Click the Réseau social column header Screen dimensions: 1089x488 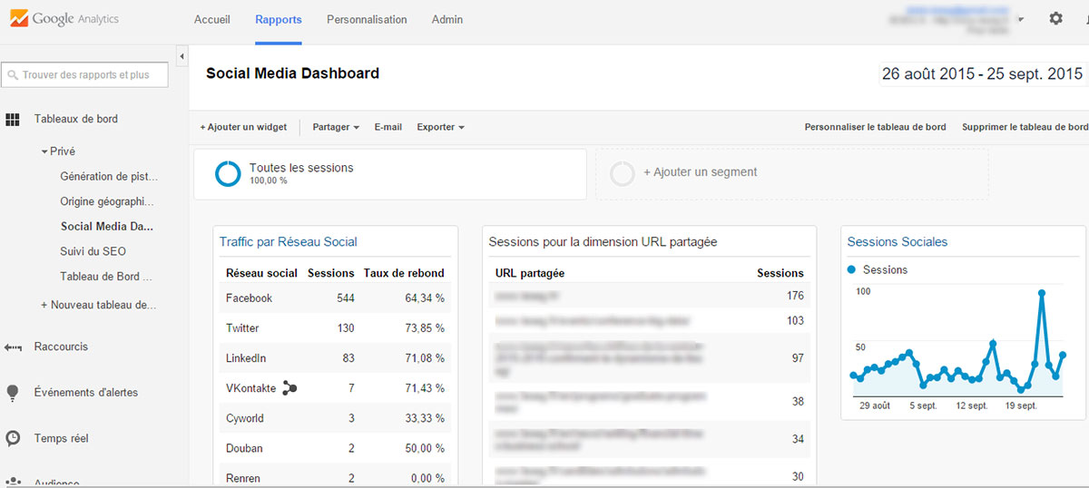(x=261, y=273)
